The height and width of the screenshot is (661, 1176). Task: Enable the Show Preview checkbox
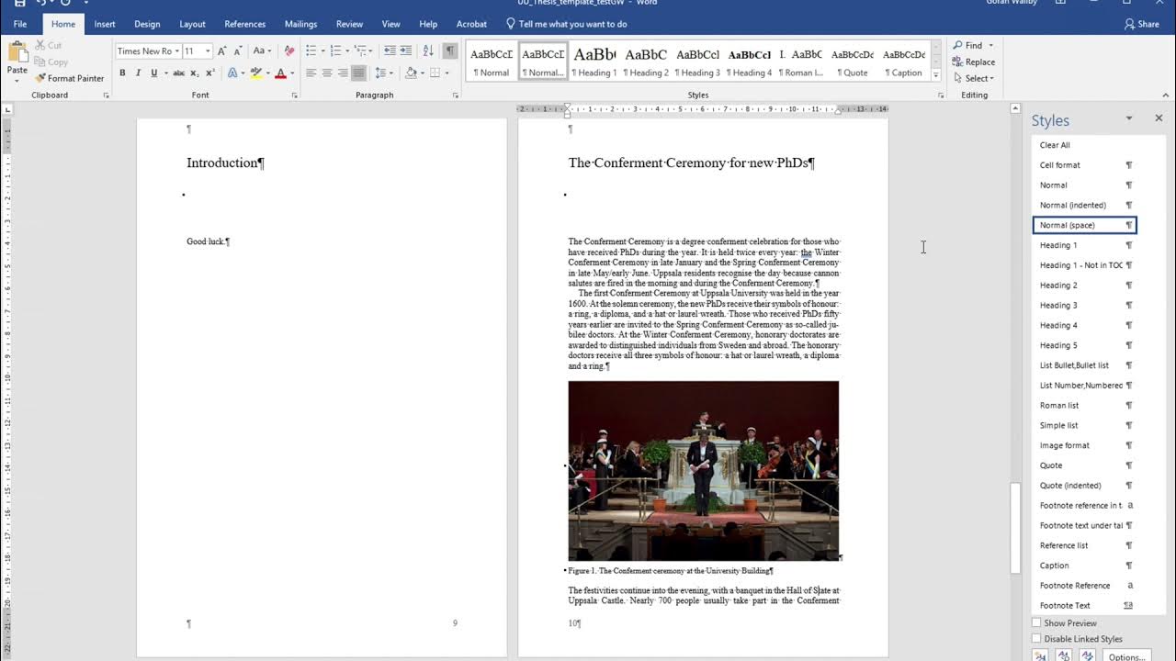[1037, 623]
